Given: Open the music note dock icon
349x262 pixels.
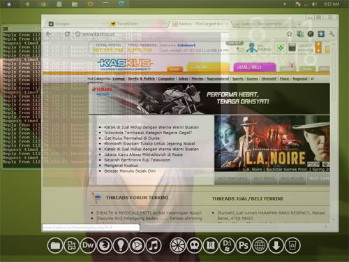Looking at the screenshot, I should point(153,245).
